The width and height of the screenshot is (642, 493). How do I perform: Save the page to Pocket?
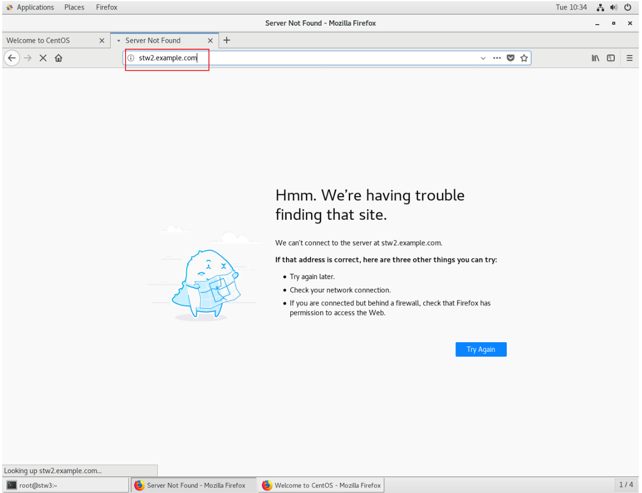[x=510, y=58]
